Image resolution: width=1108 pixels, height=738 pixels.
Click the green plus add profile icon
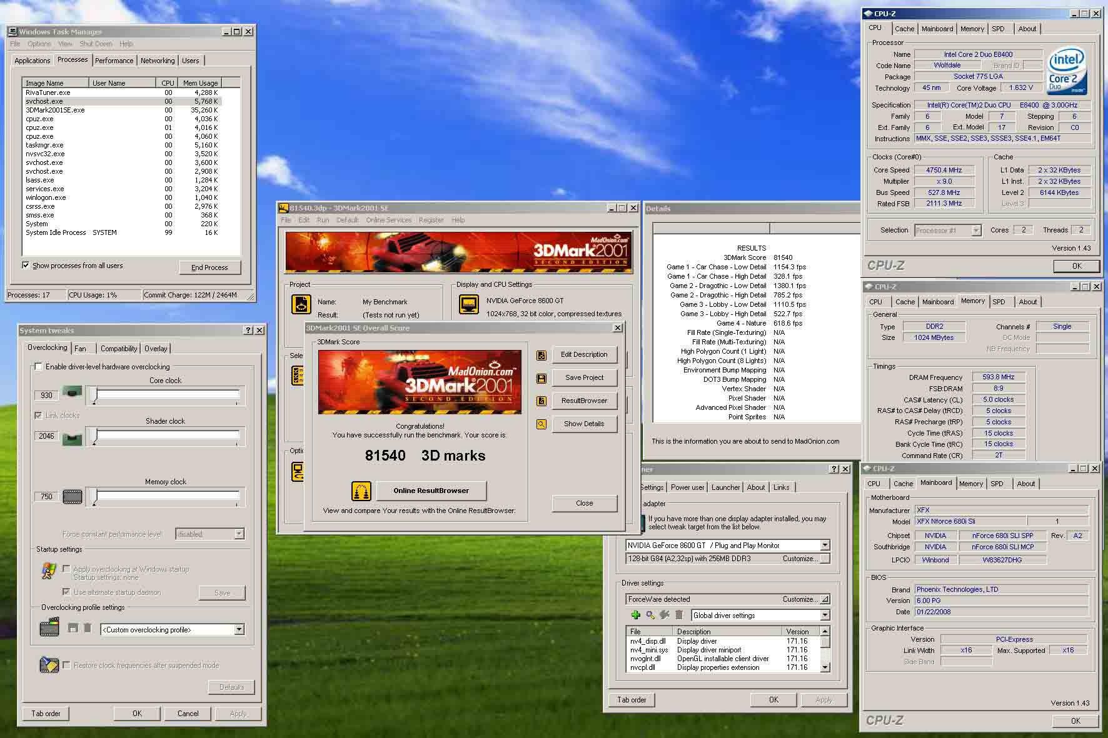click(x=636, y=616)
